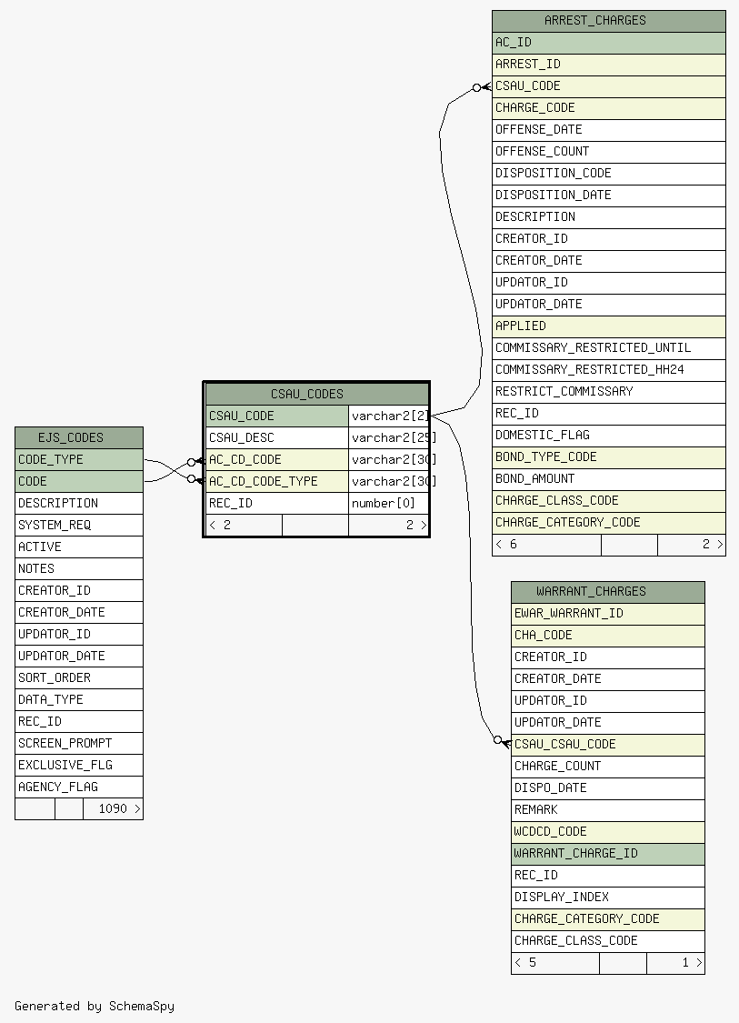Click RESTRICT_COMMISSARY column

click(x=608, y=392)
